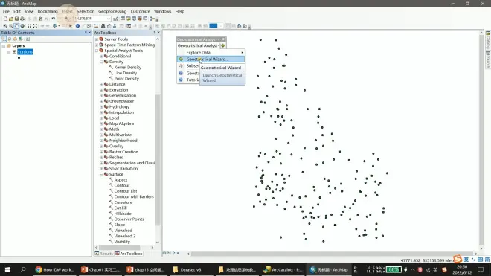
Task: Open the Geostatistical Analyst dropdown menu
Action: tap(198, 45)
